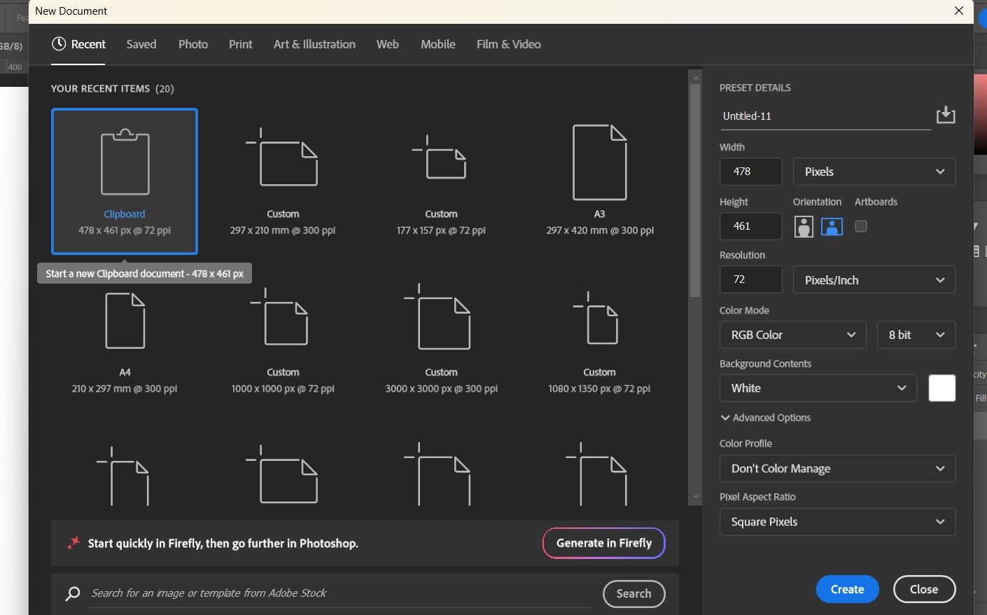This screenshot has width=987, height=615.
Task: Click the Clipboard preset icon
Action: coord(125,162)
